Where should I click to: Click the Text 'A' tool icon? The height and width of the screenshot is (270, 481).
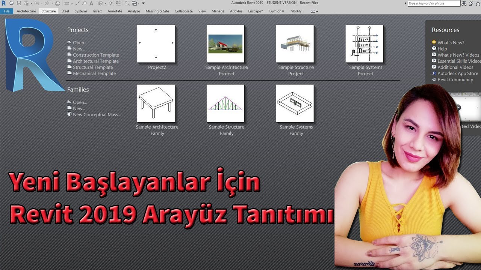coord(91,3)
